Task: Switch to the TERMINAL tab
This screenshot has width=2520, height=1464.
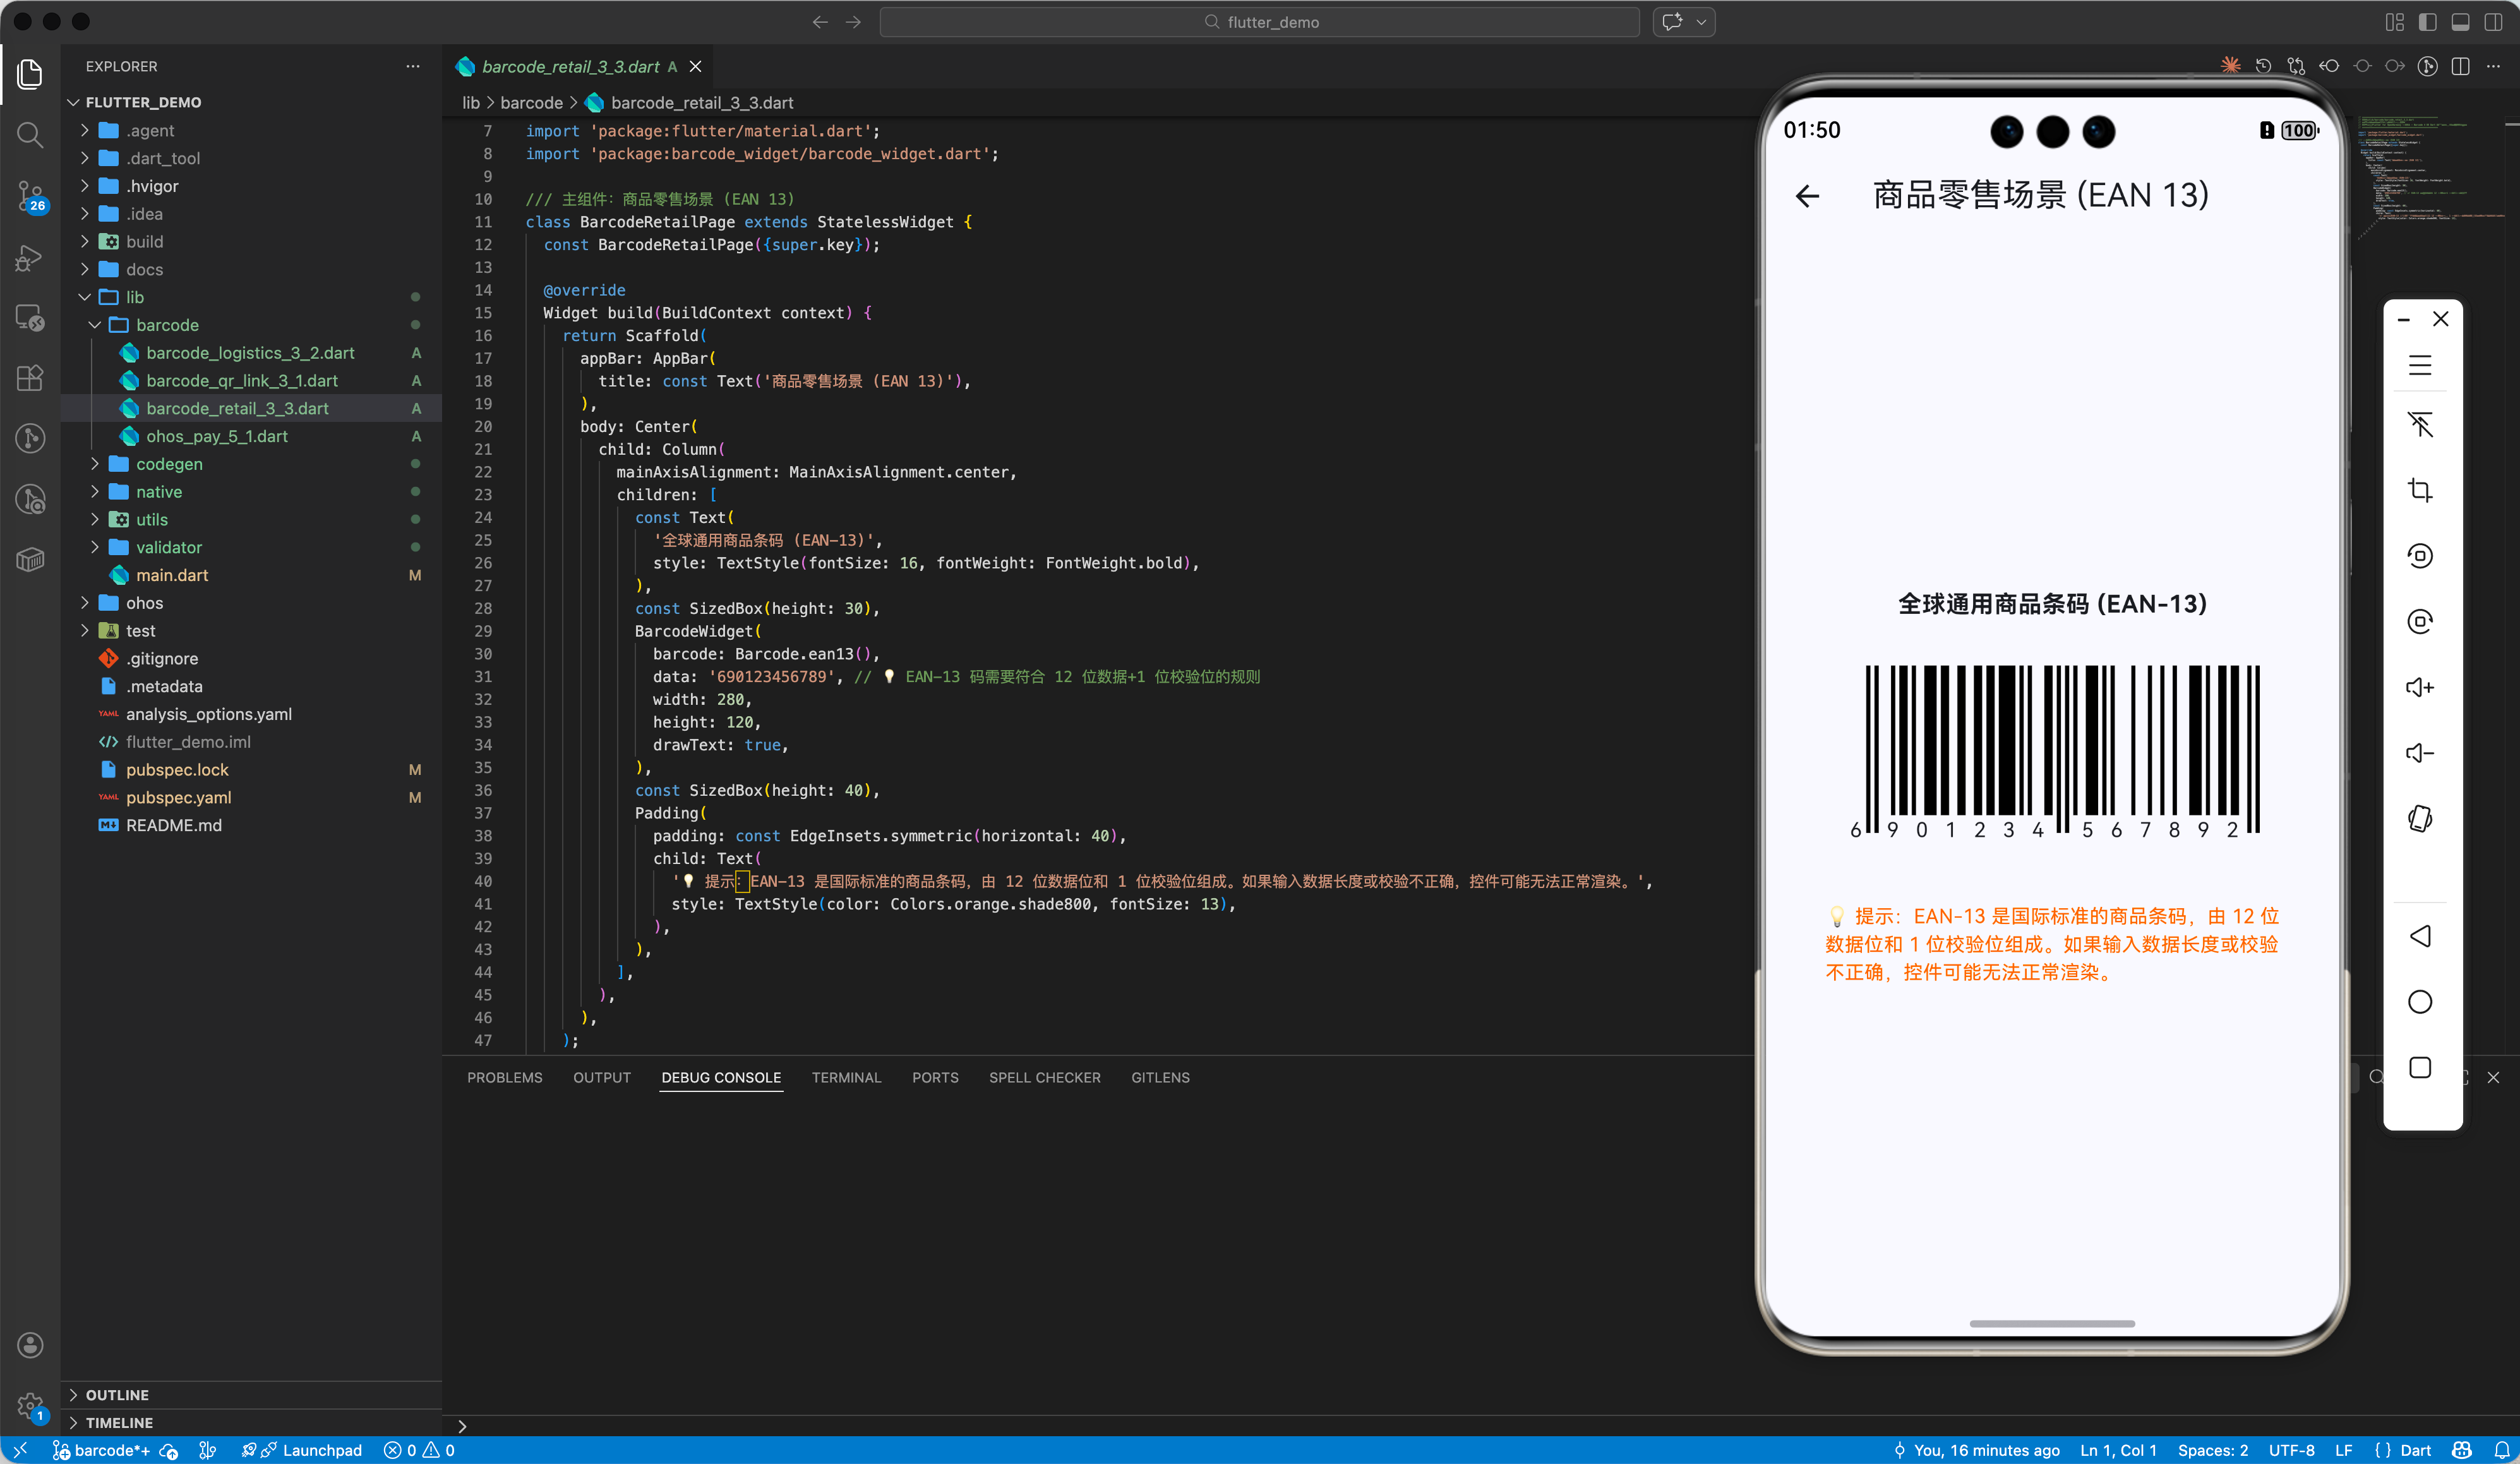Action: pyautogui.click(x=846, y=1077)
